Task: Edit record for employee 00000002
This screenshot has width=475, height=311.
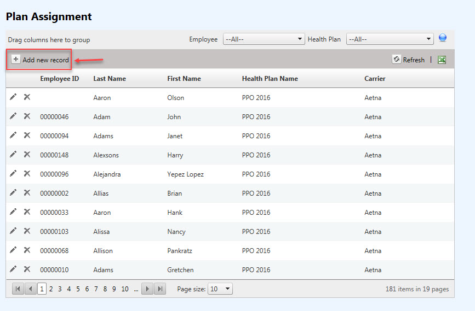Action: pyautogui.click(x=13, y=192)
